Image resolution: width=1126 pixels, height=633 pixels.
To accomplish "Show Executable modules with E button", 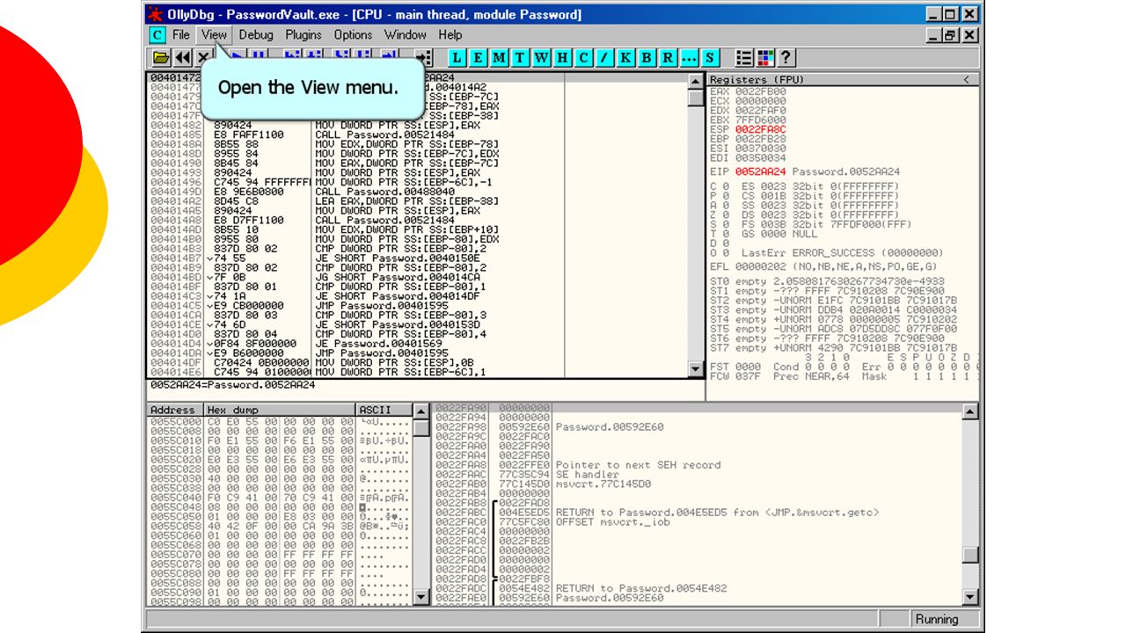I will [479, 58].
